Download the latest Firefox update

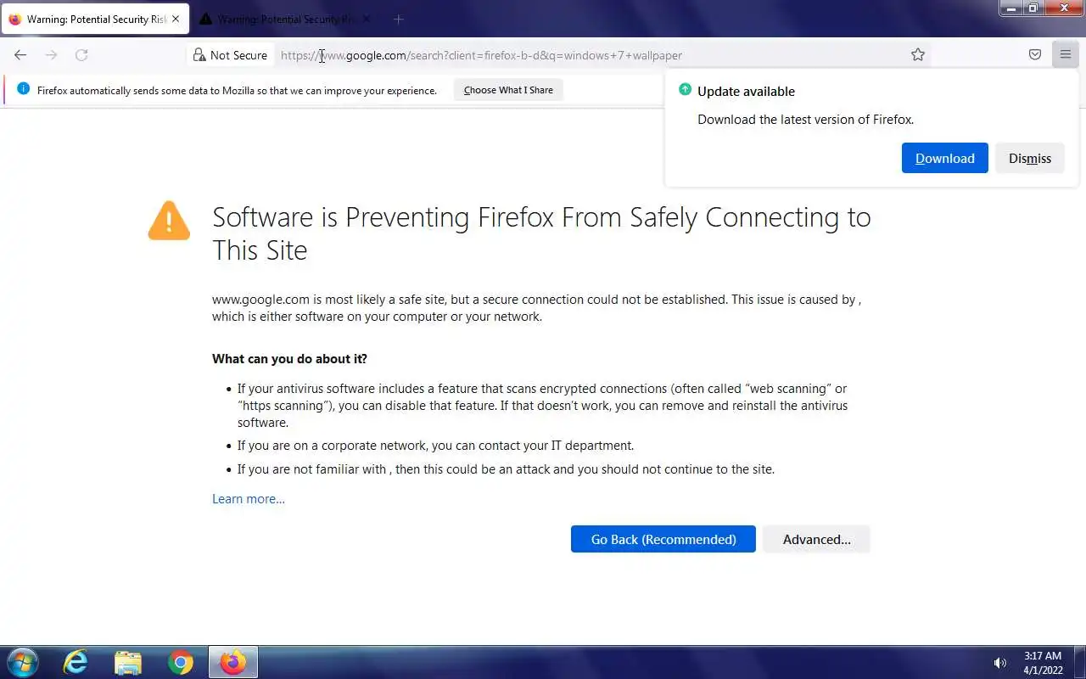point(944,159)
